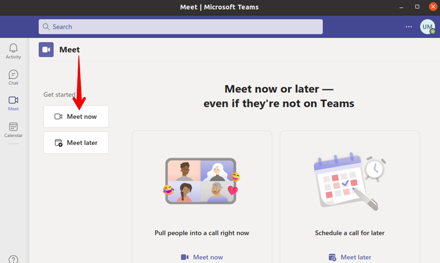440x263 pixels.
Task: Click the 'Pull people into a call right now' text
Action: [202, 233]
